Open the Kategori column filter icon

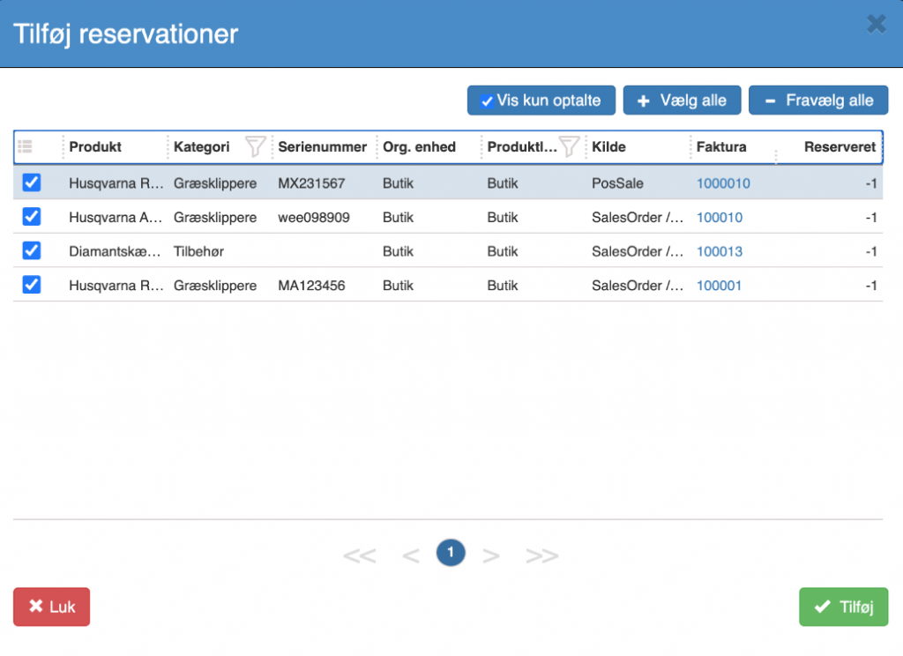(x=255, y=147)
